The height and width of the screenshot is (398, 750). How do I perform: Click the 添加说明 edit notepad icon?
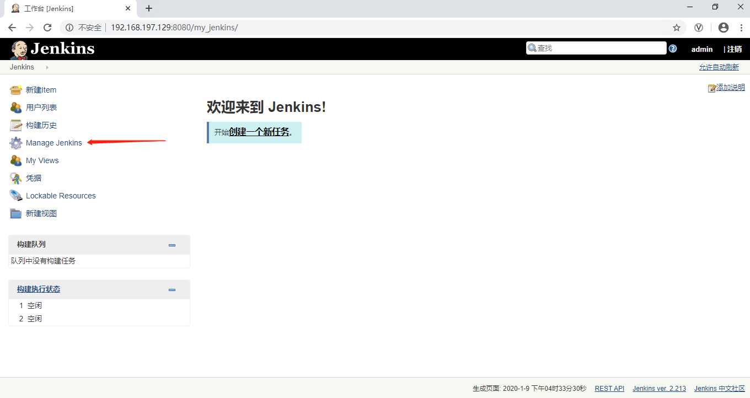(712, 88)
